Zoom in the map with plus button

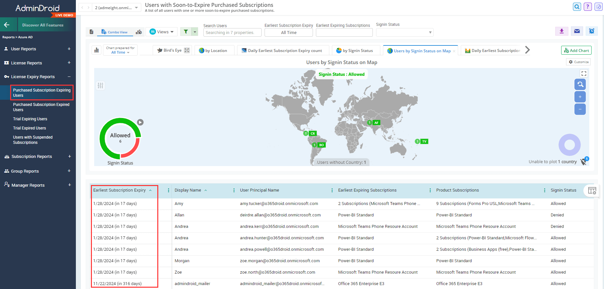pos(580,97)
